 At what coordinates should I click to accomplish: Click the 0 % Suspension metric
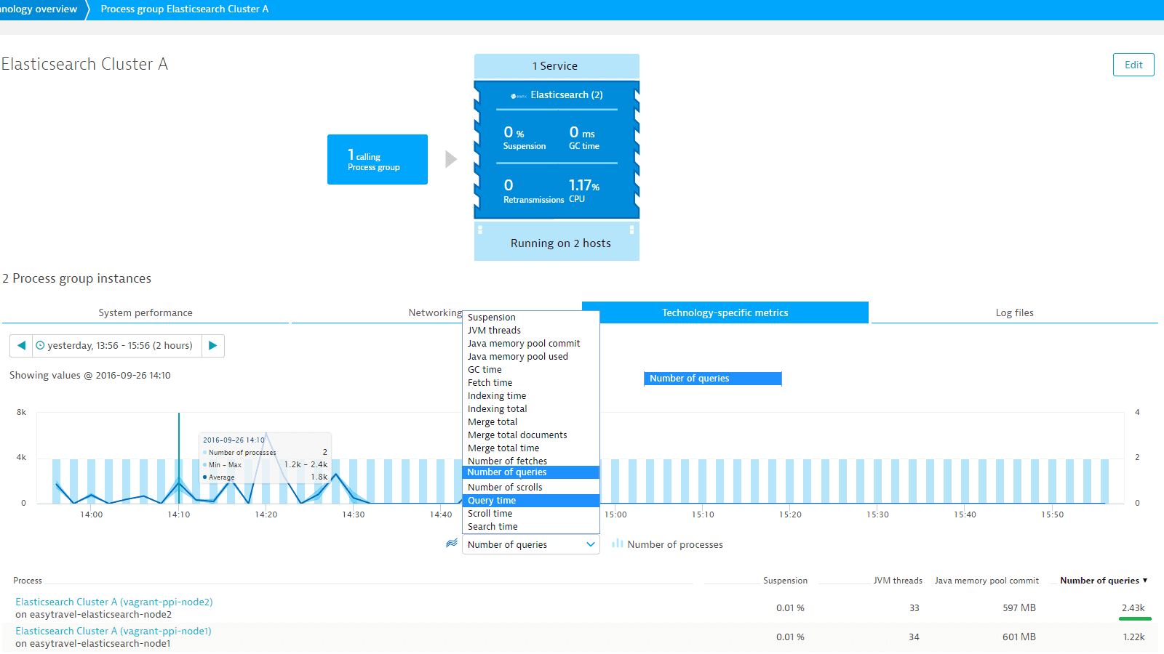tap(524, 137)
